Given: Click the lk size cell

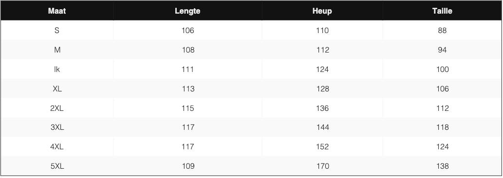Looking at the screenshot, I should [x=57, y=69].
